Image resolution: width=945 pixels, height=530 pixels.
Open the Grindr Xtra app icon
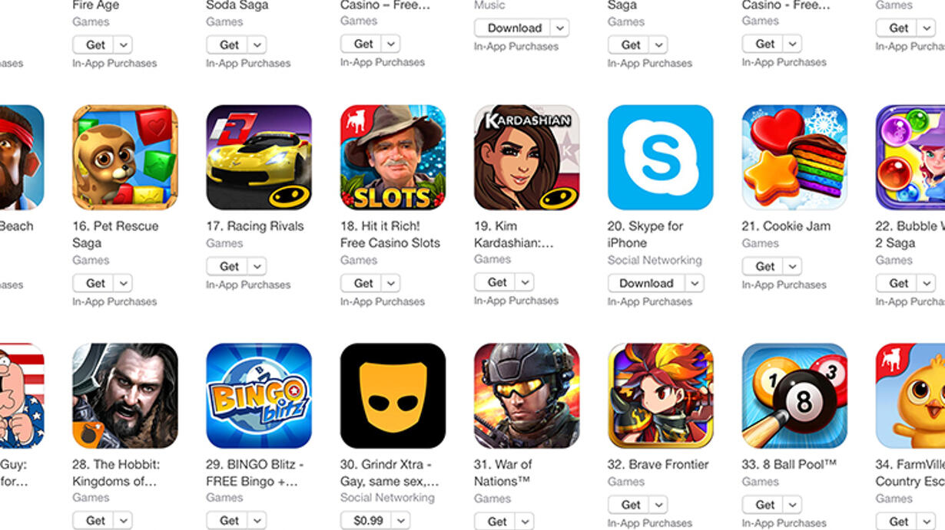(393, 396)
